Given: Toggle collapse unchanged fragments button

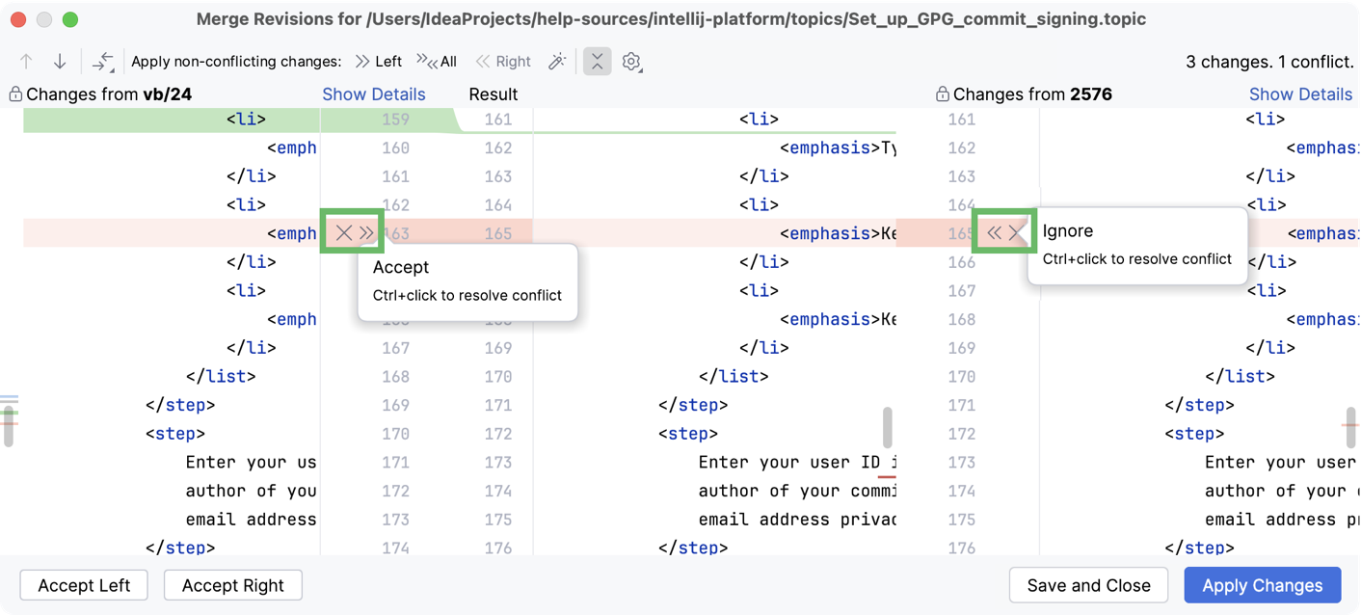Looking at the screenshot, I should click(x=597, y=62).
